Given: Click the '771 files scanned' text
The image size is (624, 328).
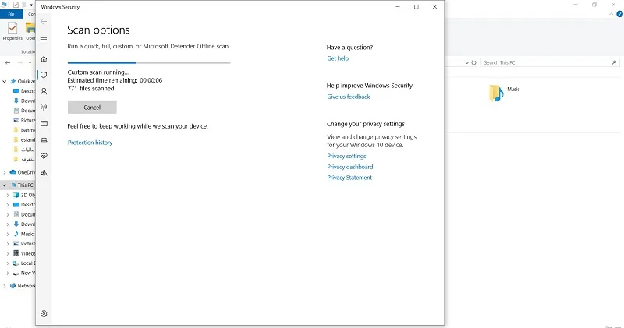Looking at the screenshot, I should 90,88.
